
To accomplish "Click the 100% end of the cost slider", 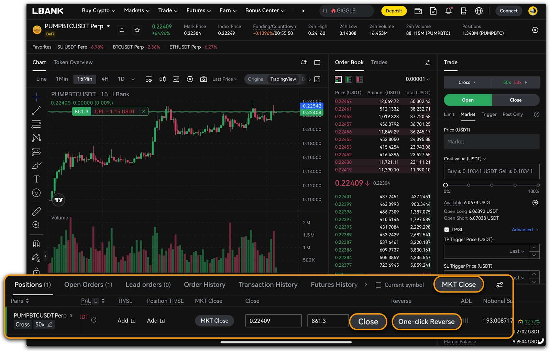I will 538,185.
